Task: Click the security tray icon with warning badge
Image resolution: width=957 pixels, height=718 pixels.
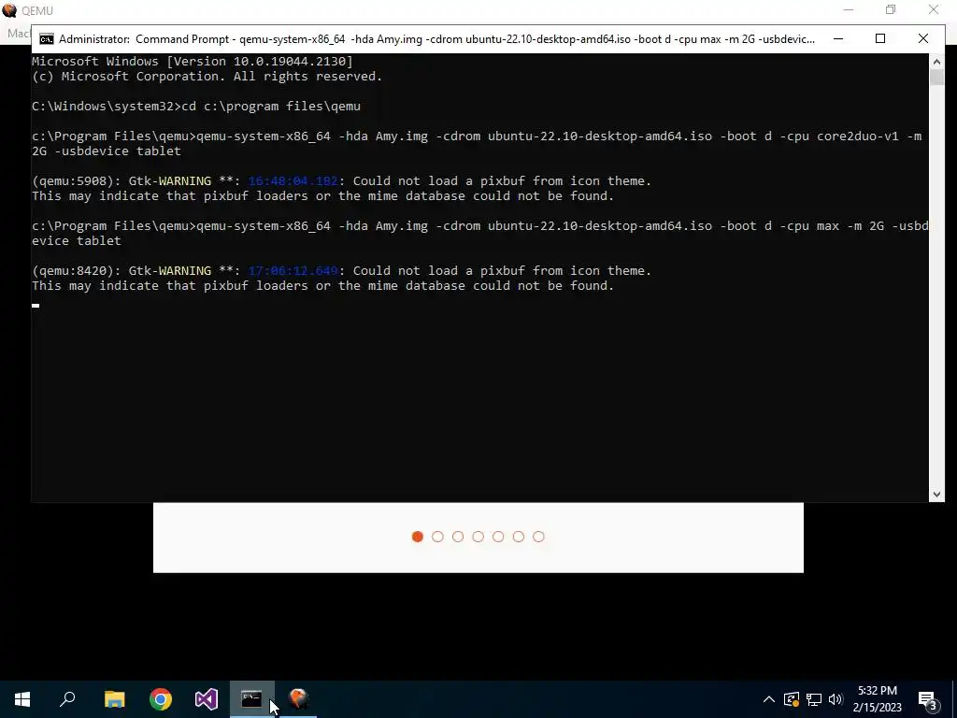Action: click(x=792, y=699)
